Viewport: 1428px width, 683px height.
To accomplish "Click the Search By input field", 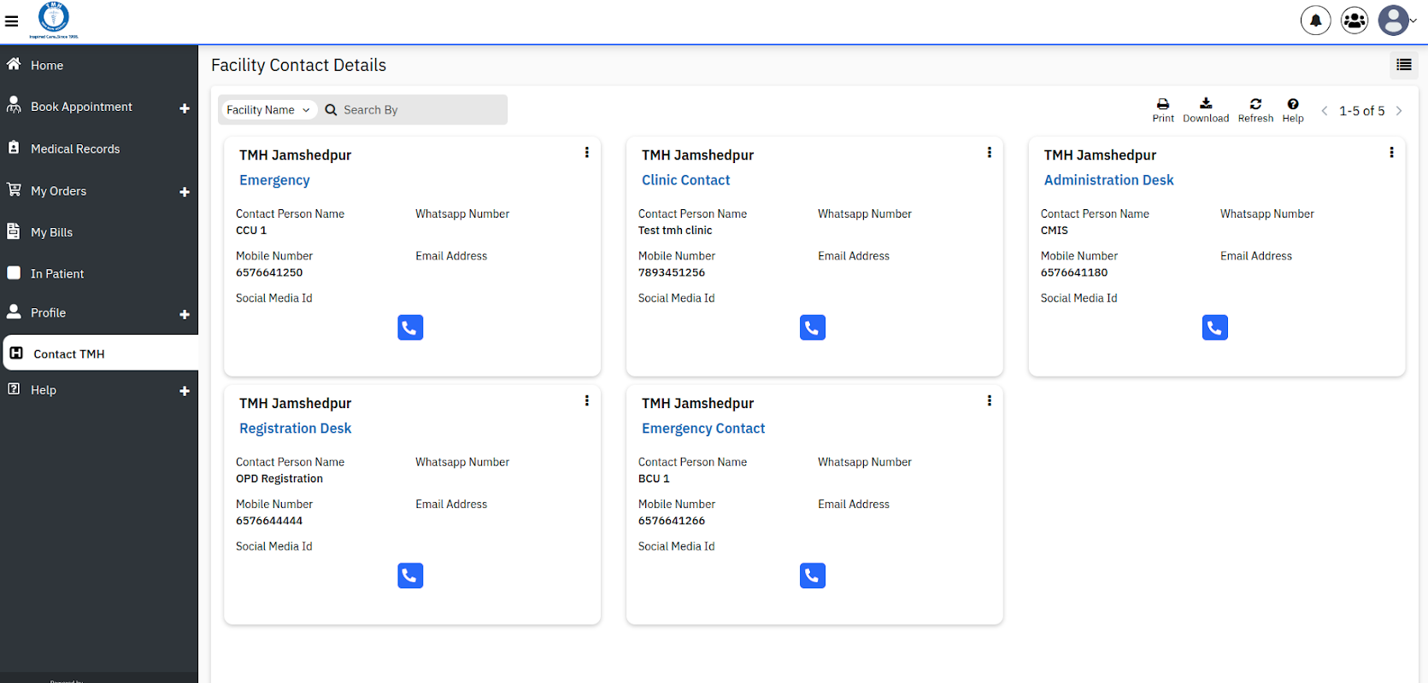I will pyautogui.click(x=419, y=110).
